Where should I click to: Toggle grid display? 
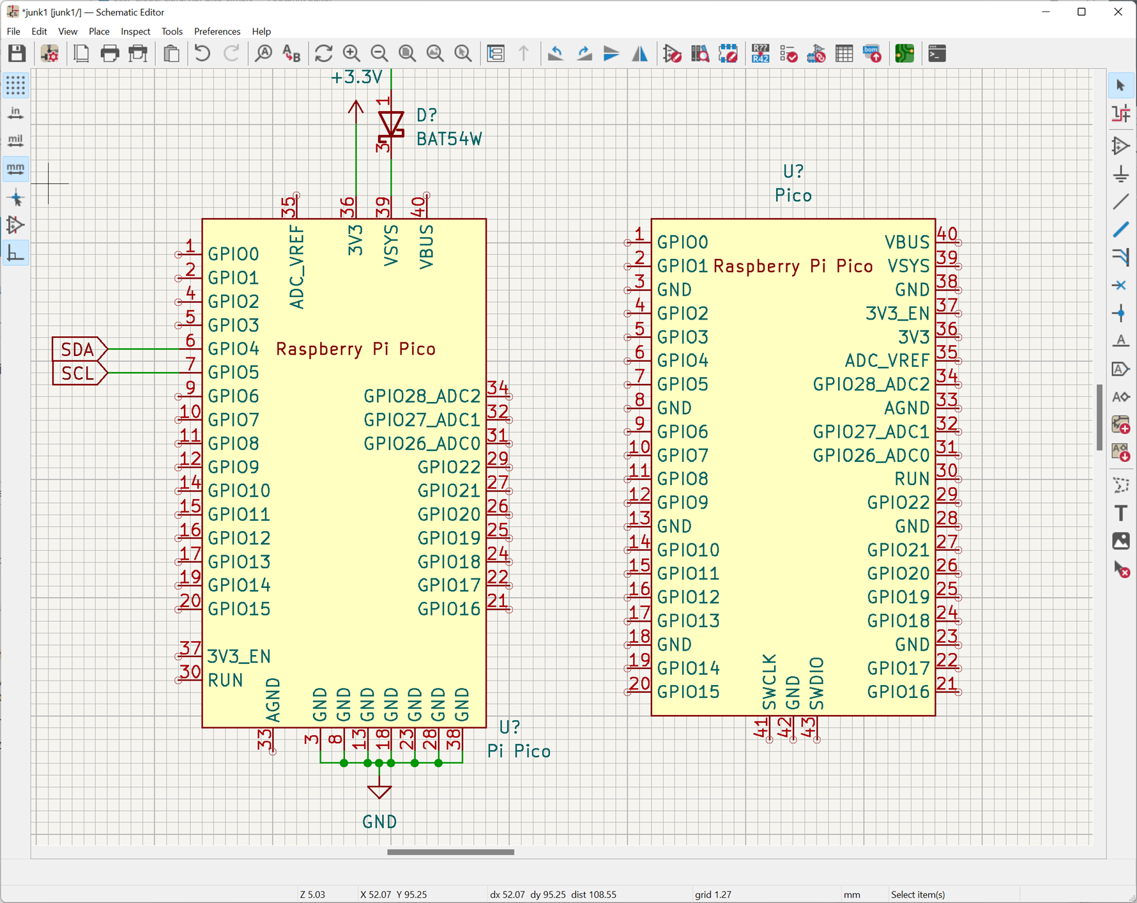click(x=15, y=85)
